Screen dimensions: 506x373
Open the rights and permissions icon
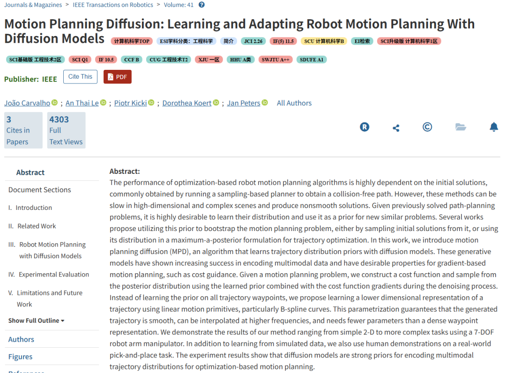365,127
